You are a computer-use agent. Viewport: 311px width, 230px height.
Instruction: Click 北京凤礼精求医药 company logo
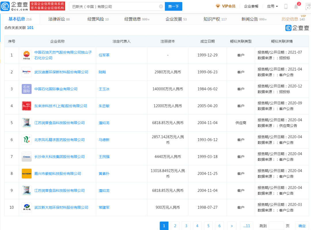pos(26,140)
